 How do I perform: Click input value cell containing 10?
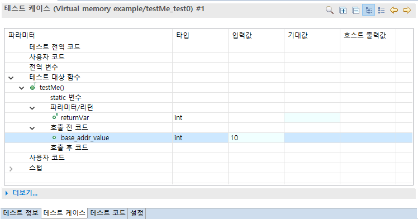256,138
